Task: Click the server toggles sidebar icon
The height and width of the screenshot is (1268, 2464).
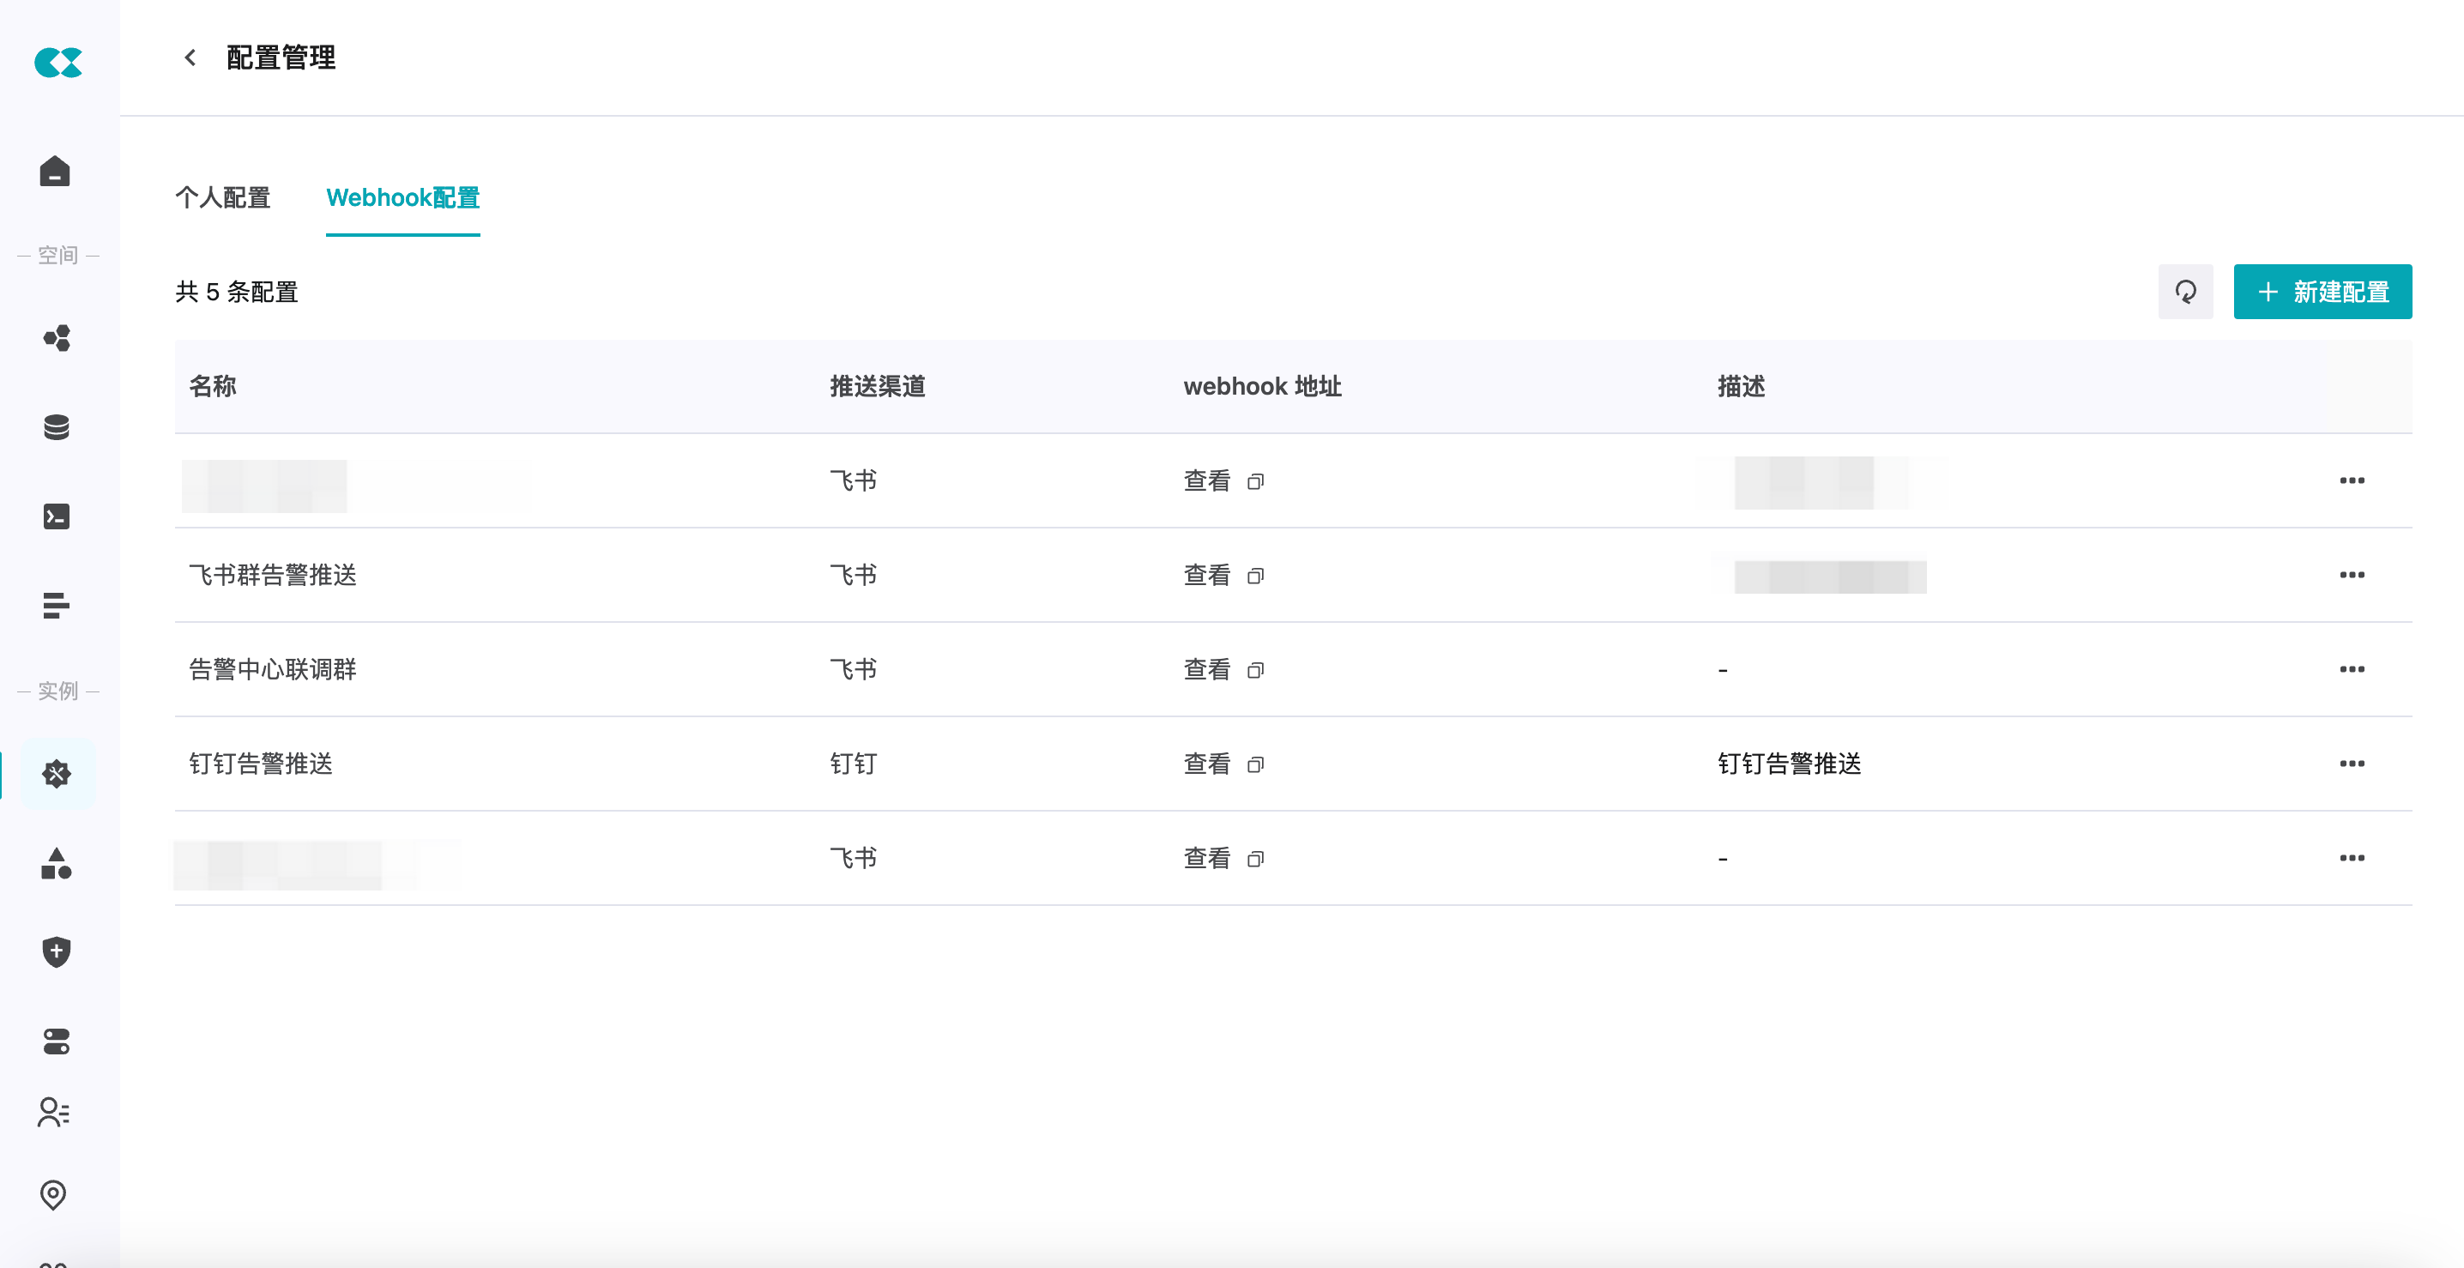Action: tap(57, 1042)
